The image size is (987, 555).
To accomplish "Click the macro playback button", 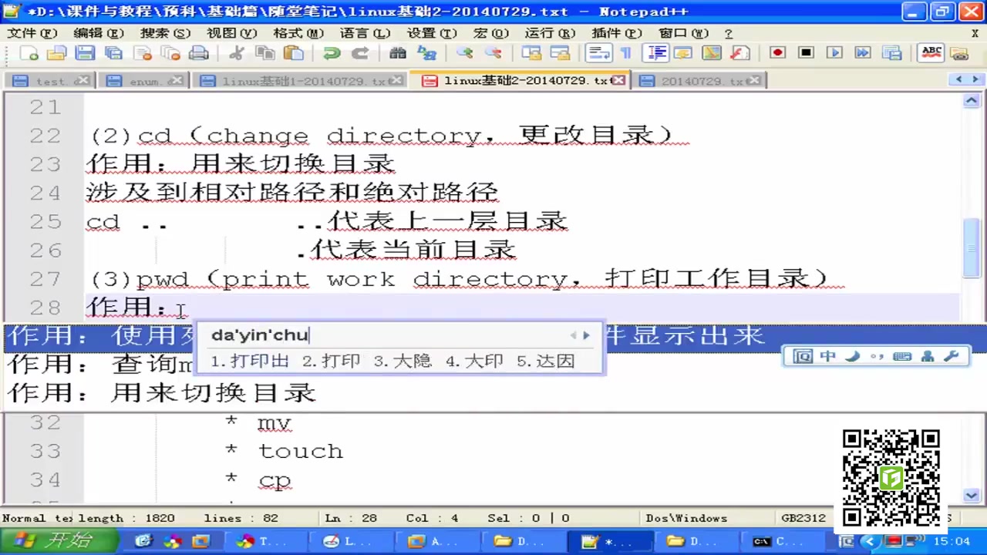I will (x=834, y=52).
